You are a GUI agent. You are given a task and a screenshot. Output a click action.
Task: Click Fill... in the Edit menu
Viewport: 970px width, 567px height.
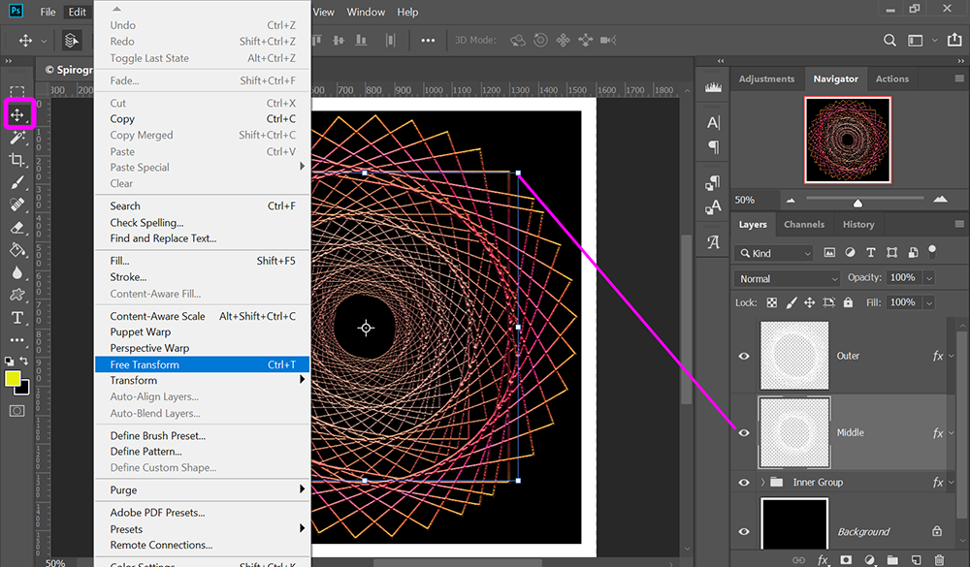coord(119,261)
